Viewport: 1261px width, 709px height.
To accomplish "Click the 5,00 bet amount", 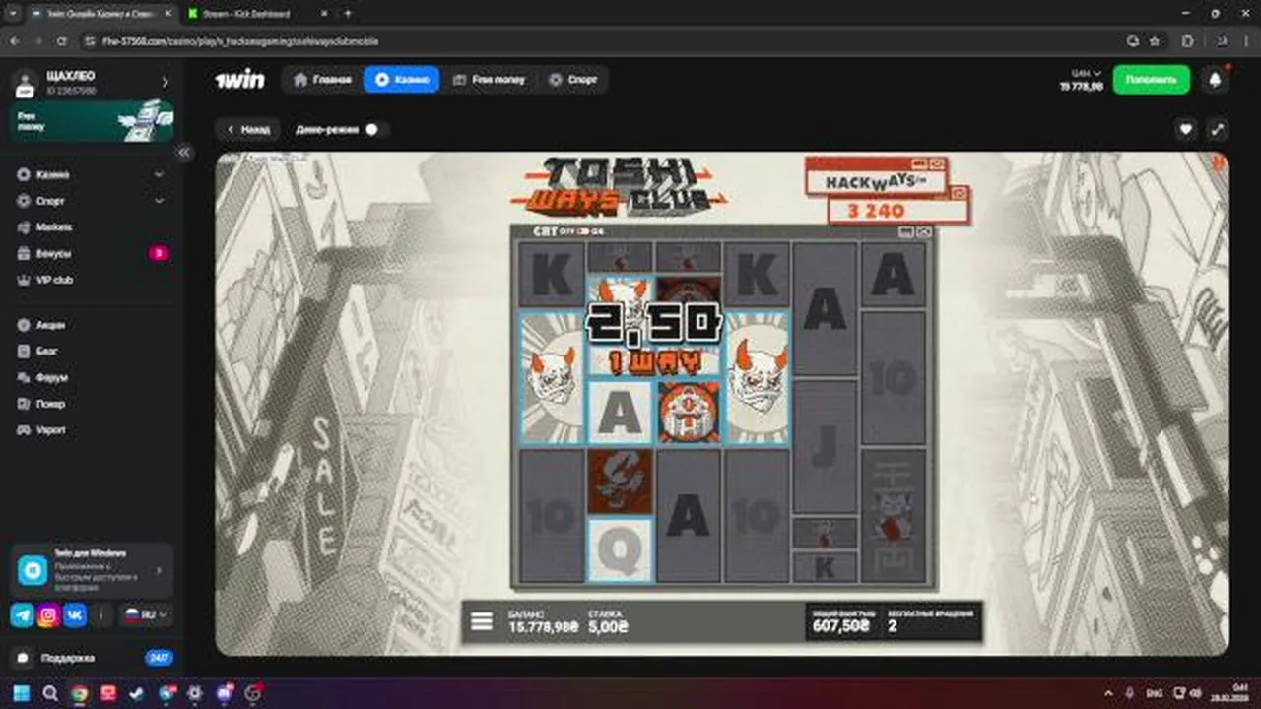I will point(609,626).
